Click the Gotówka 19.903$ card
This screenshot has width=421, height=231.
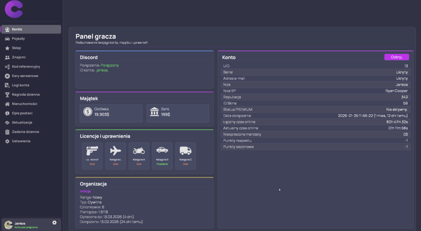click(x=111, y=113)
